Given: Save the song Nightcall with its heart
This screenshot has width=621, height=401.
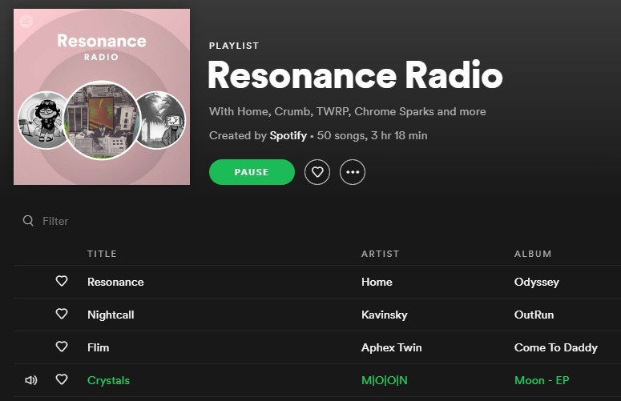Looking at the screenshot, I should (x=62, y=314).
